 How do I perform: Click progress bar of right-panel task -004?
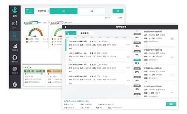(159, 82)
